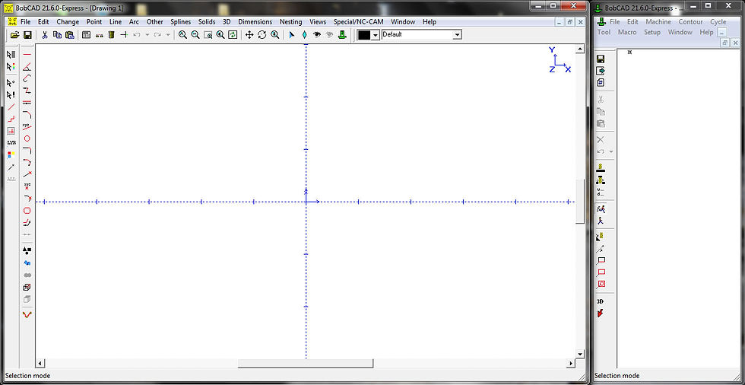Click Selection mode status text in CAD window
745x385 pixels.
coord(27,376)
